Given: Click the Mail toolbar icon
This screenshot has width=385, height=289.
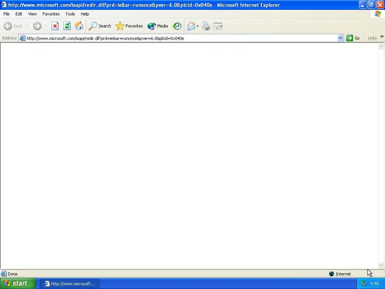Looking at the screenshot, I should 191,26.
